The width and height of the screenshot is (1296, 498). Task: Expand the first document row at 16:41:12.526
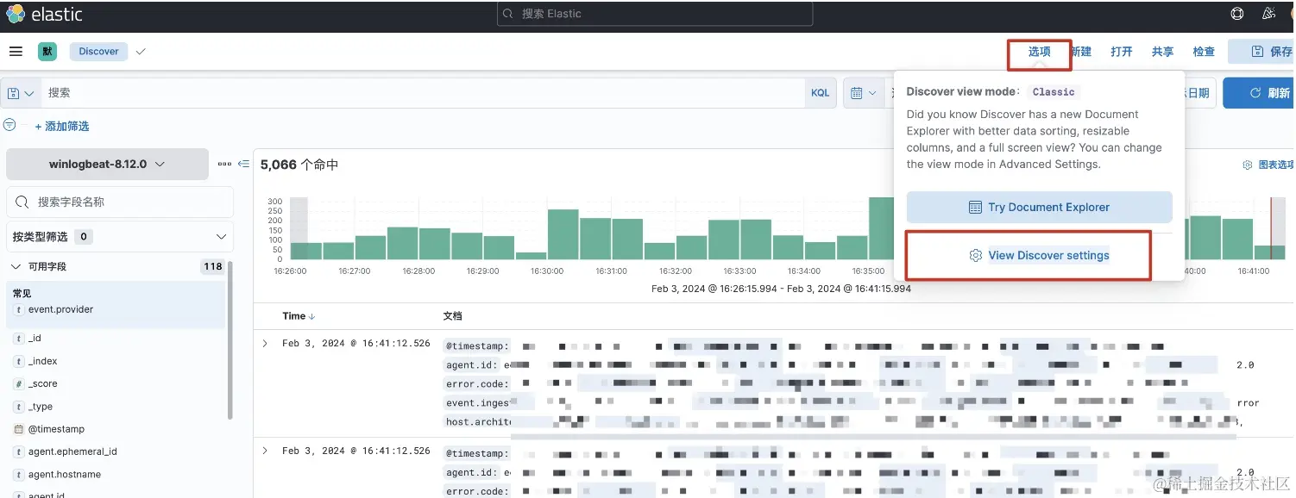pos(265,344)
